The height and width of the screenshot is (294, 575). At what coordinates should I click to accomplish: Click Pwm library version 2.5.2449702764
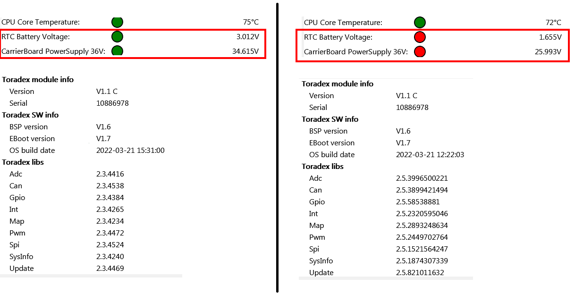click(x=422, y=237)
